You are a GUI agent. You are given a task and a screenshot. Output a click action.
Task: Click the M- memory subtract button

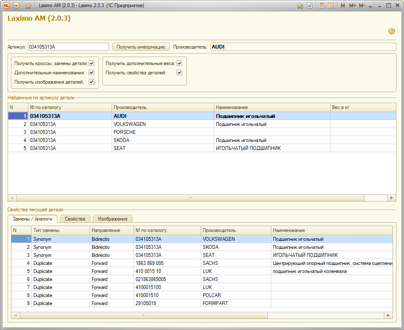362,5
